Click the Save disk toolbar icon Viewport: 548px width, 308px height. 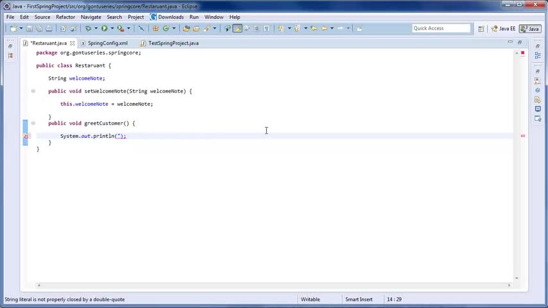coord(30,28)
